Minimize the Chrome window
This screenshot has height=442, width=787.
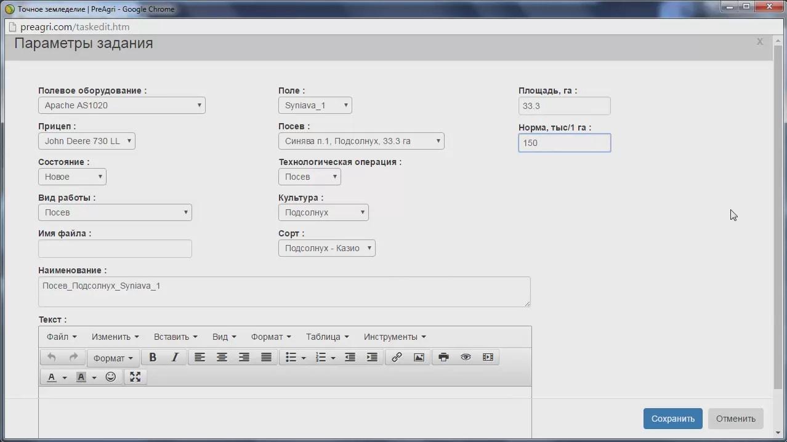click(730, 7)
